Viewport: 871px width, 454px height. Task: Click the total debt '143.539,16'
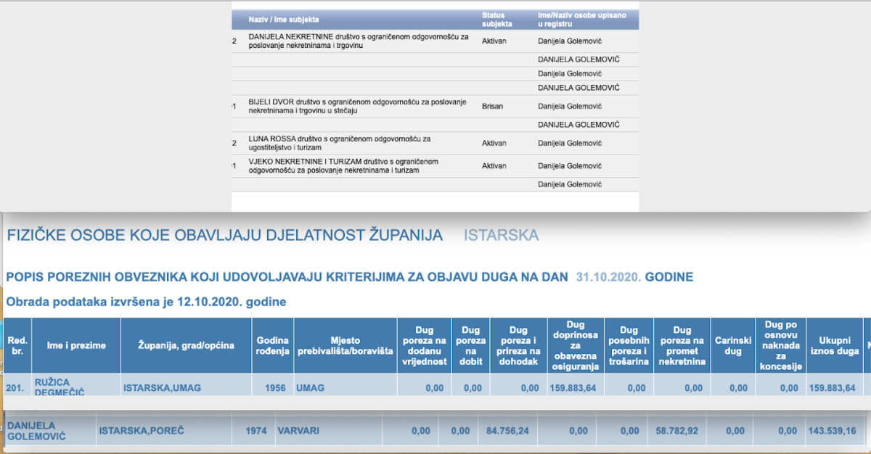coord(831,431)
